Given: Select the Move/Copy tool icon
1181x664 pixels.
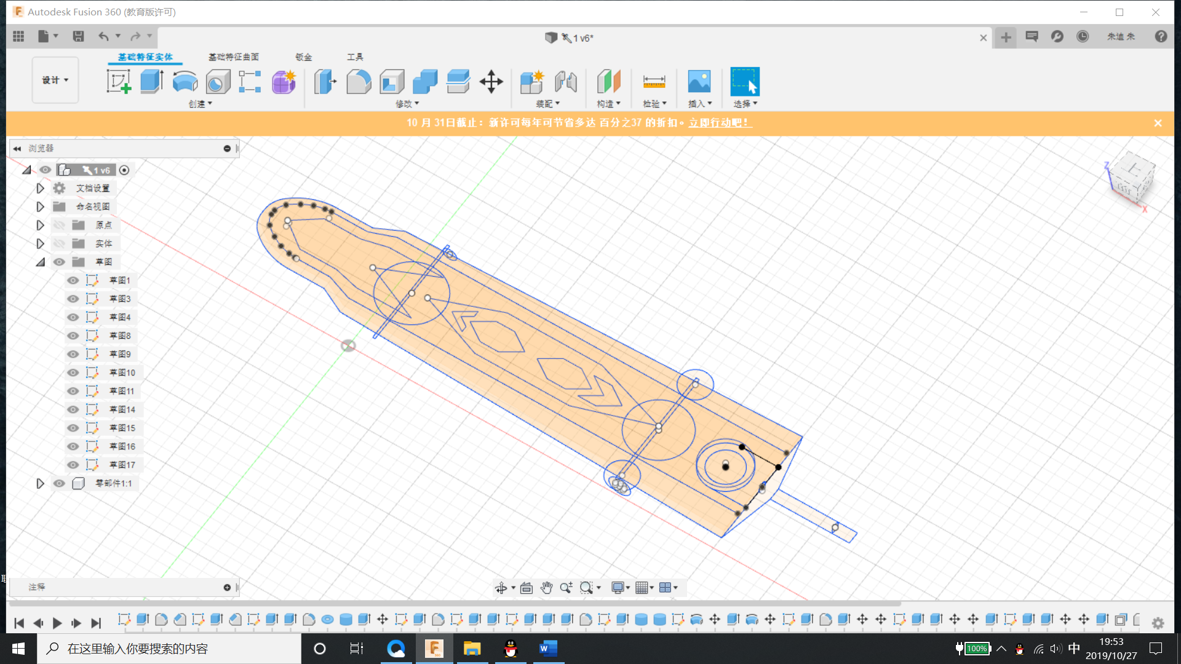Looking at the screenshot, I should pyautogui.click(x=491, y=81).
